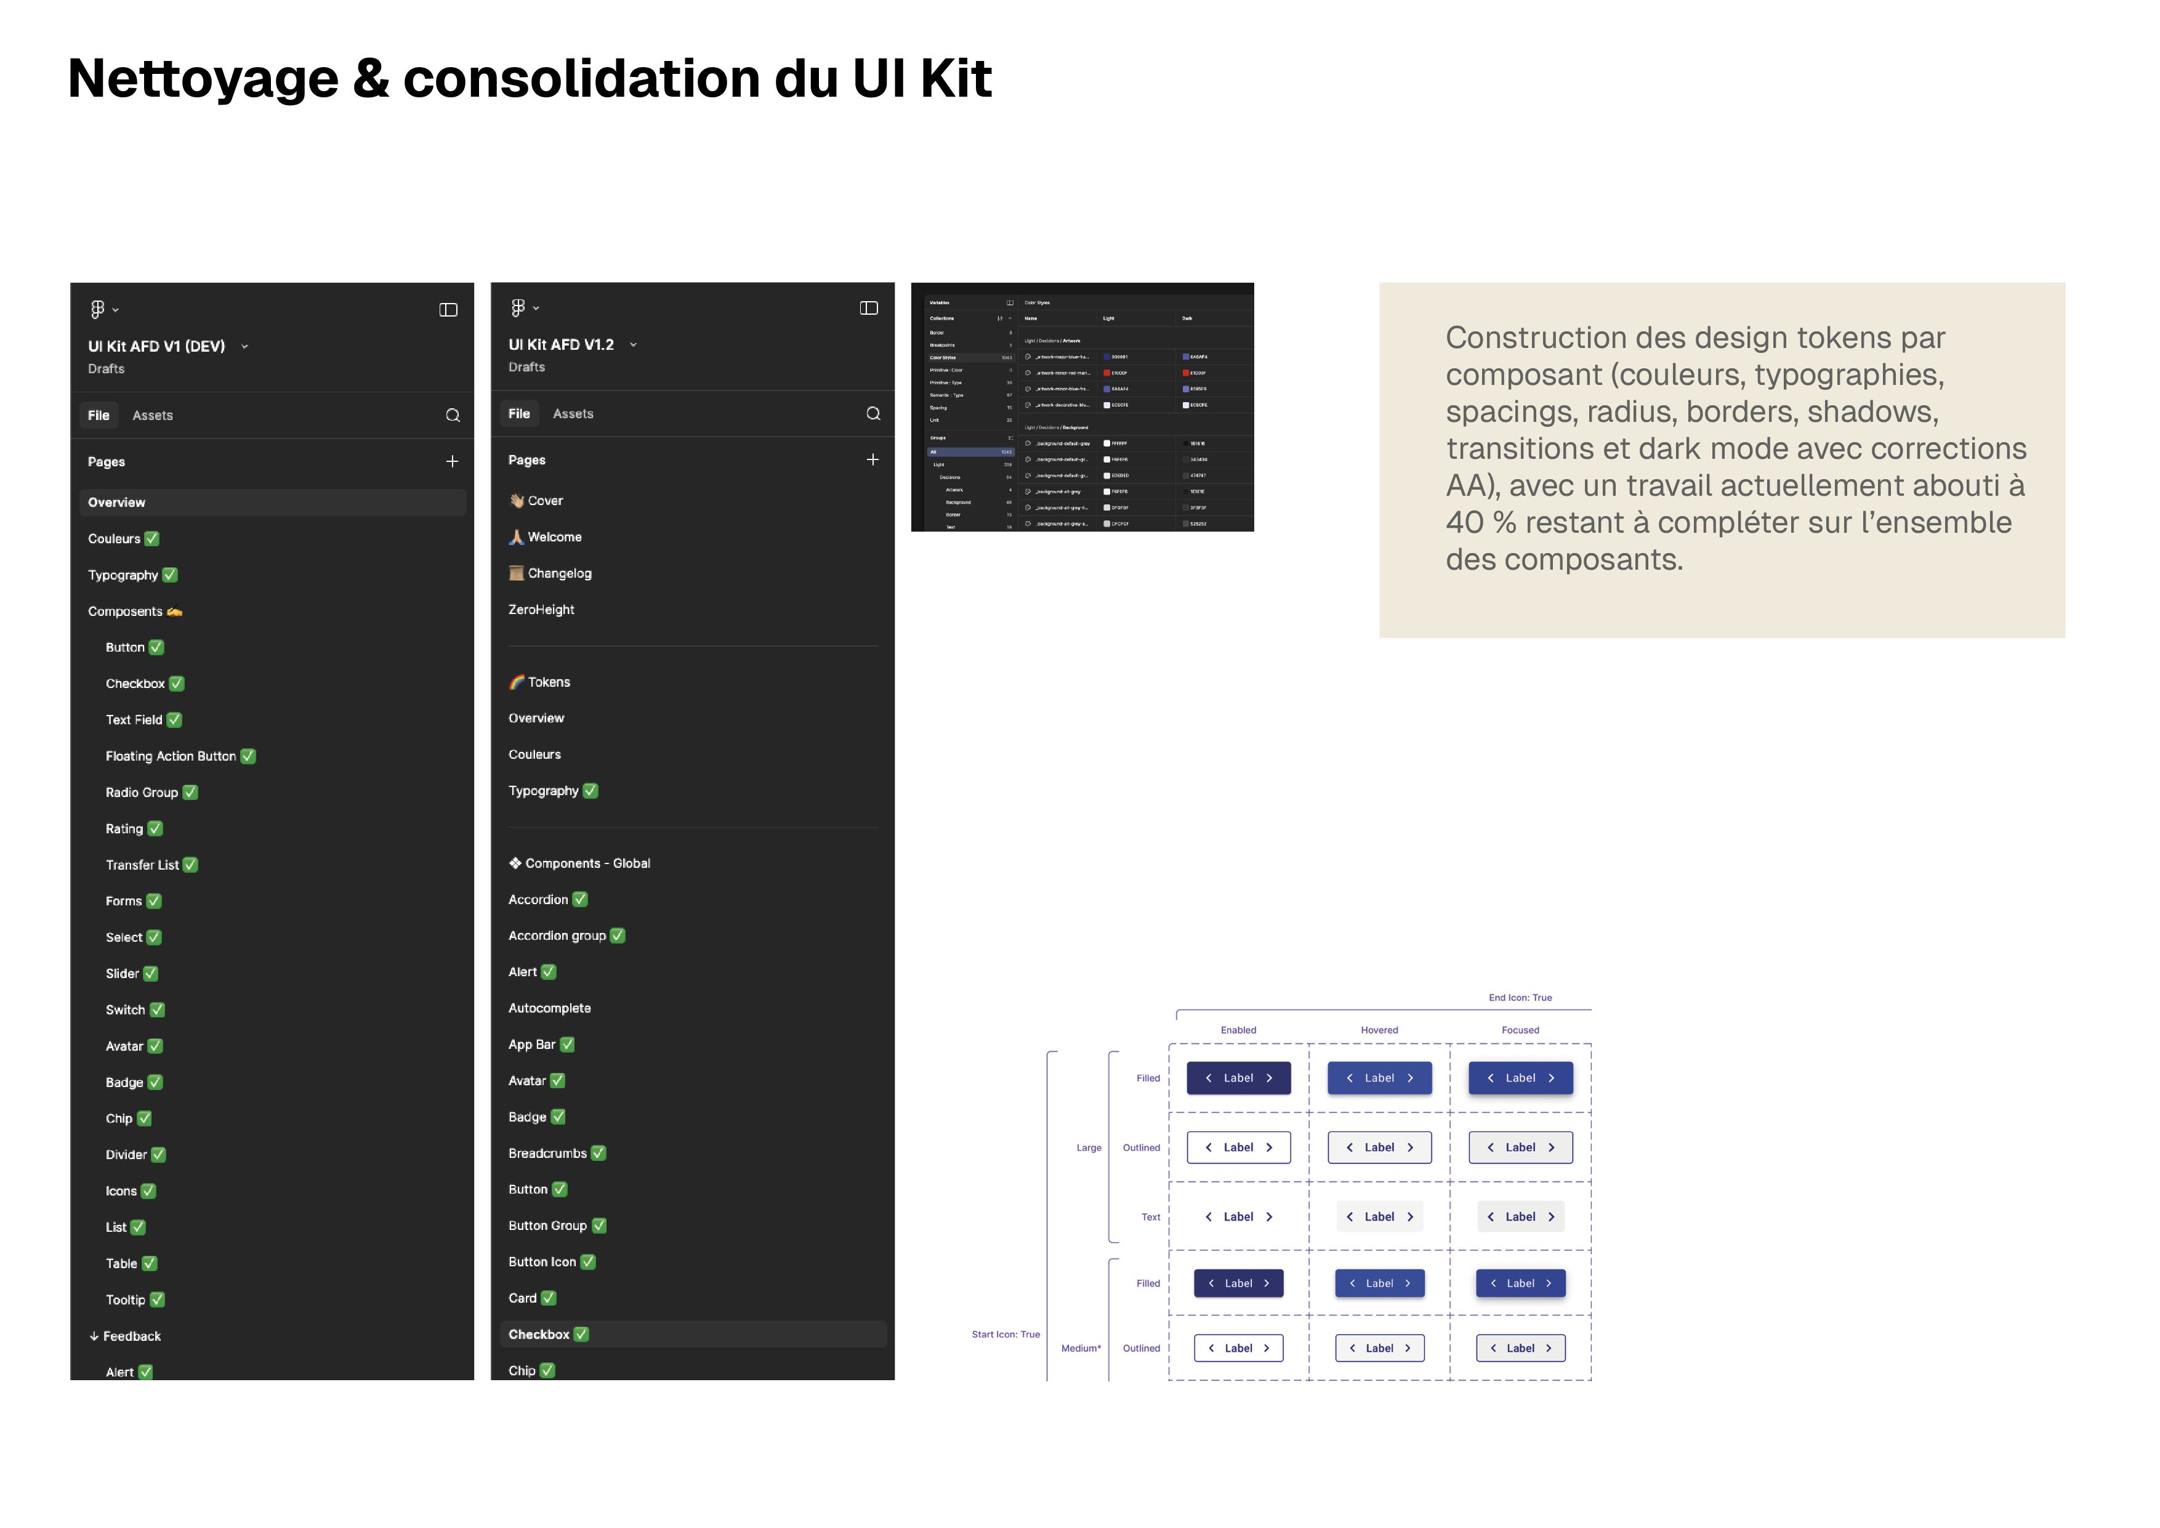
Task: Click search icon in UI Kit AFD V1.2 panel
Action: [873, 413]
